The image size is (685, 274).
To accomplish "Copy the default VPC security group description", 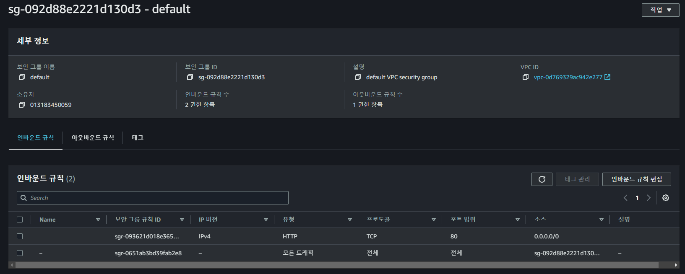I will coord(358,77).
